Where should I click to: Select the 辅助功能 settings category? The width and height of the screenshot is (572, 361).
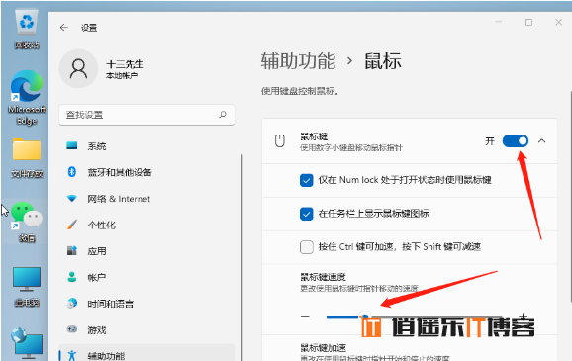coord(146,353)
